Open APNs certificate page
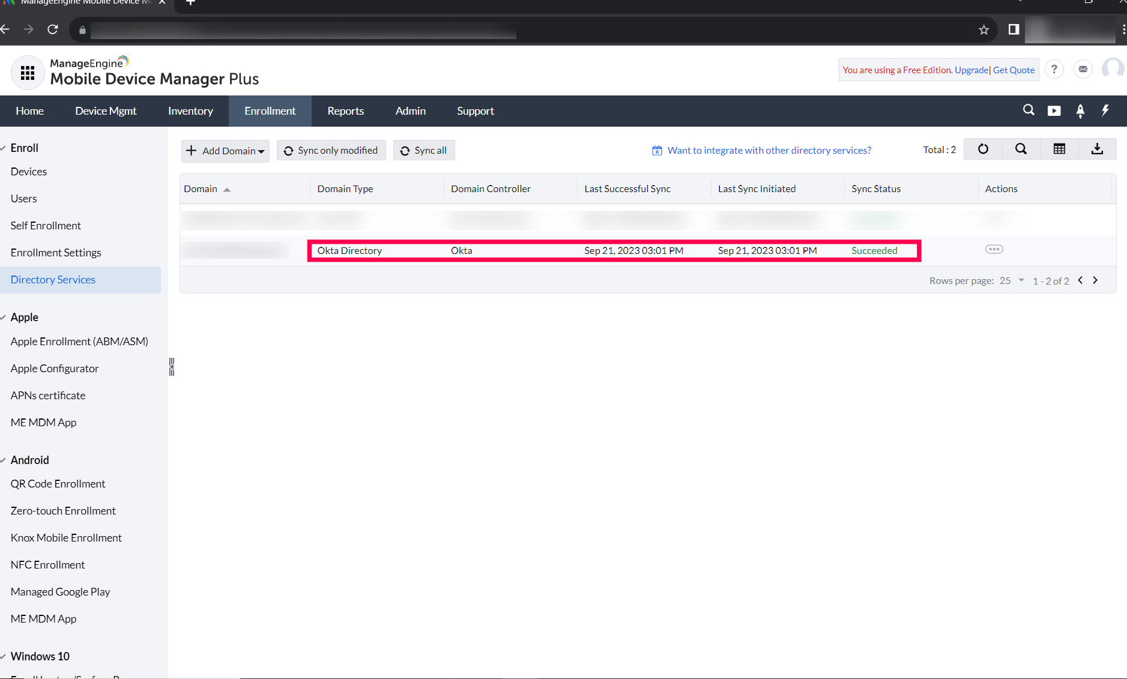 point(48,396)
